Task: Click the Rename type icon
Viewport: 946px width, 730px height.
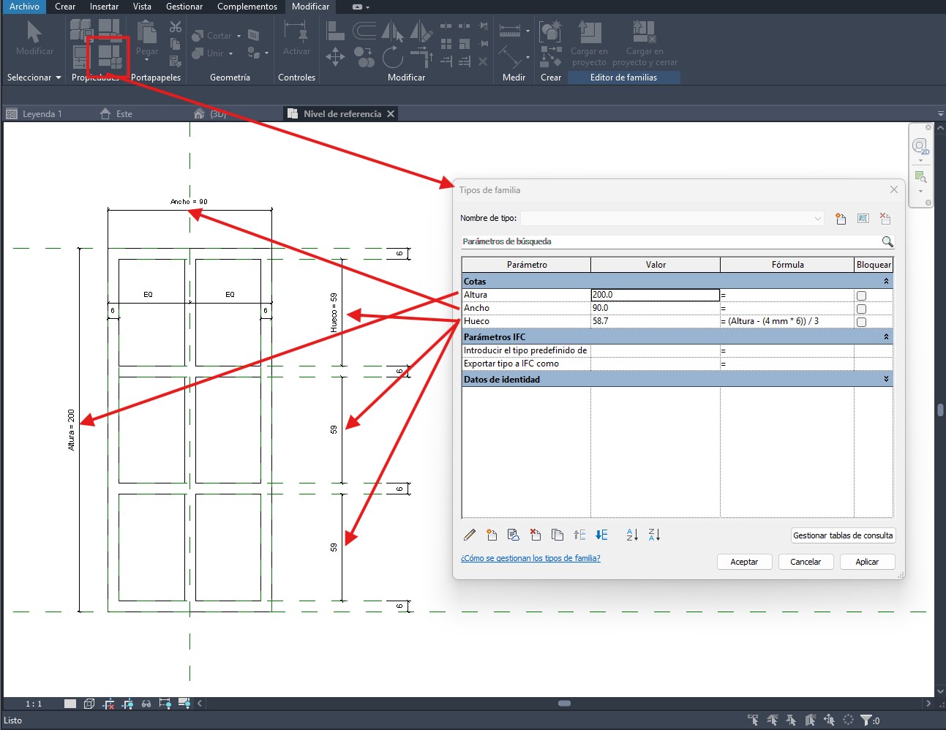Action: pyautogui.click(x=863, y=219)
